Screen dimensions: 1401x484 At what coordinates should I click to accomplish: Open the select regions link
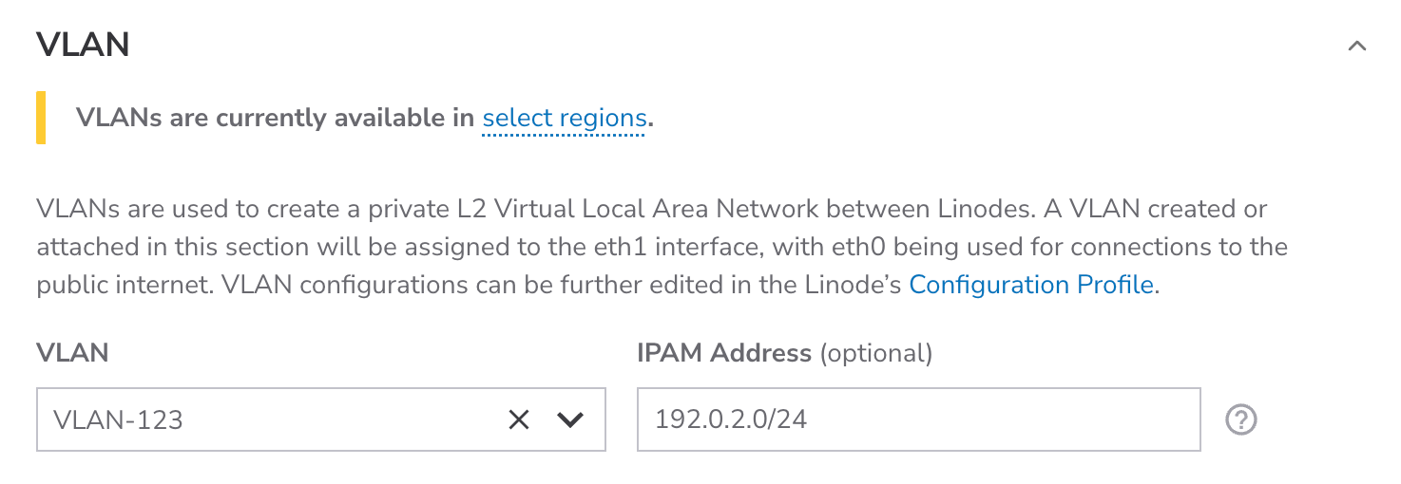tap(564, 119)
